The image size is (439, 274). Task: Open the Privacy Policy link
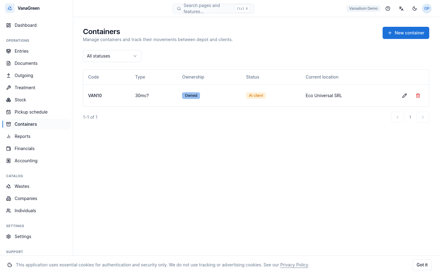click(x=294, y=265)
